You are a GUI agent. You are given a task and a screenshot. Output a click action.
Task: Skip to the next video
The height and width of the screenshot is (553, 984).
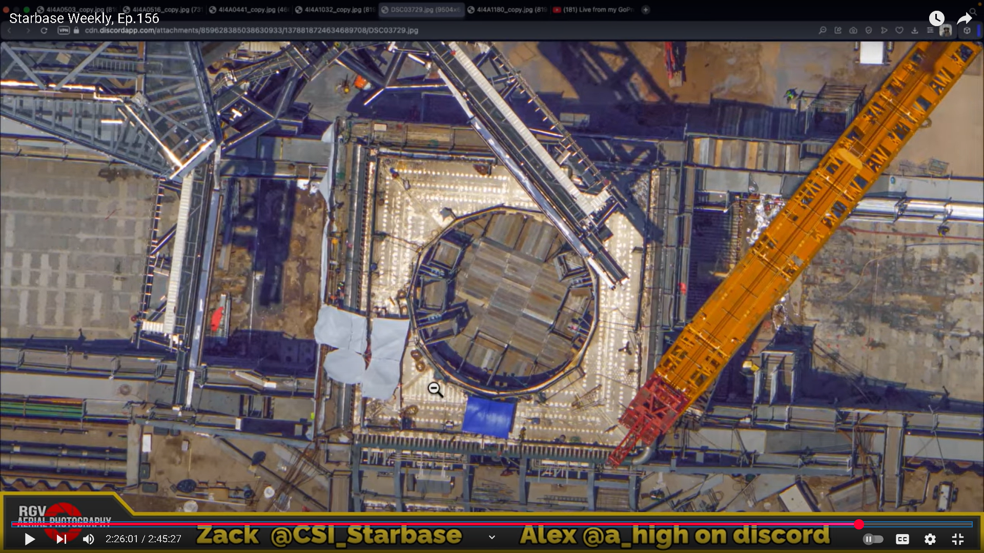[x=61, y=539]
